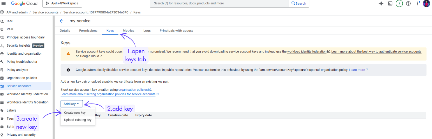Viewport: 432px width, 139px height.
Task: Open Labels in the sidebar
Action: [x=11, y=110]
